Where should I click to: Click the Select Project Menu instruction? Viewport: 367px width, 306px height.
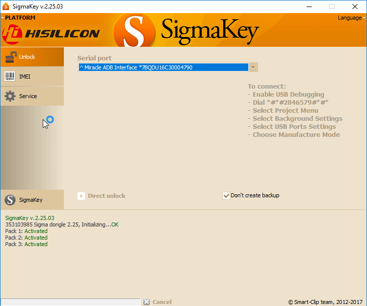(x=283, y=111)
